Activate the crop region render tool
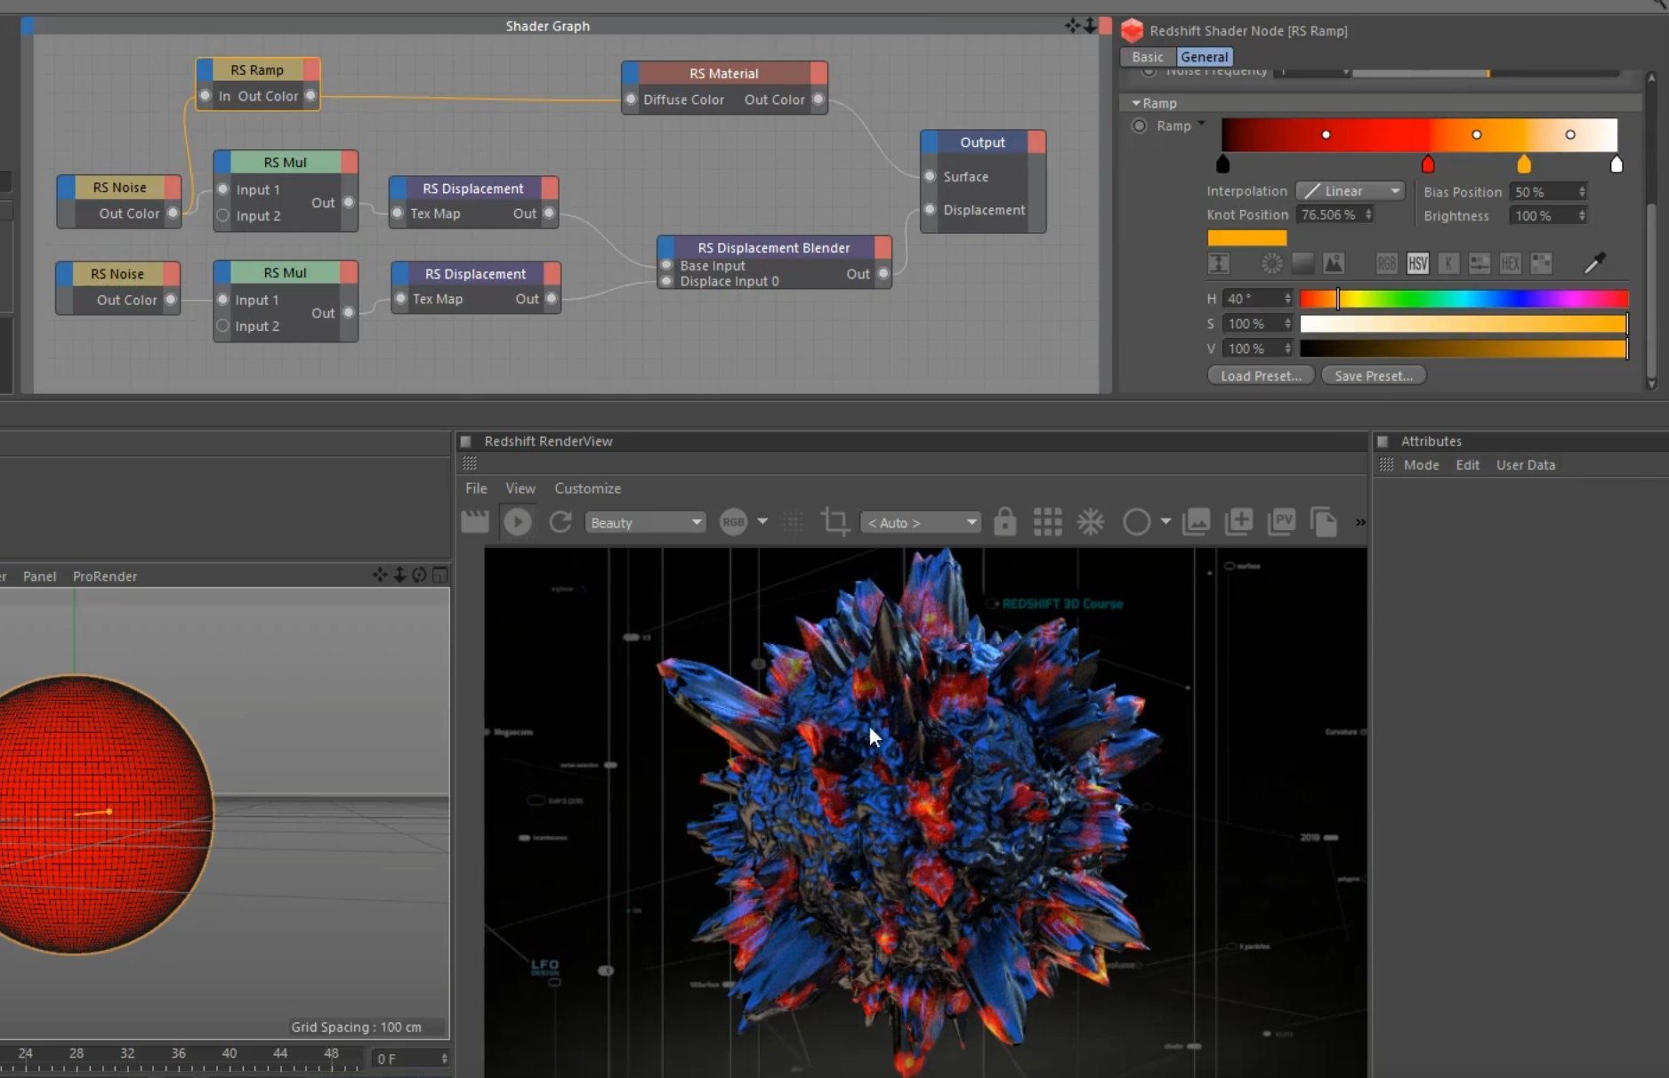Screen dimensions: 1669x1078 pos(834,522)
